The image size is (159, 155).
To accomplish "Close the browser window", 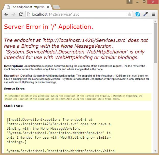I will (153, 2).
